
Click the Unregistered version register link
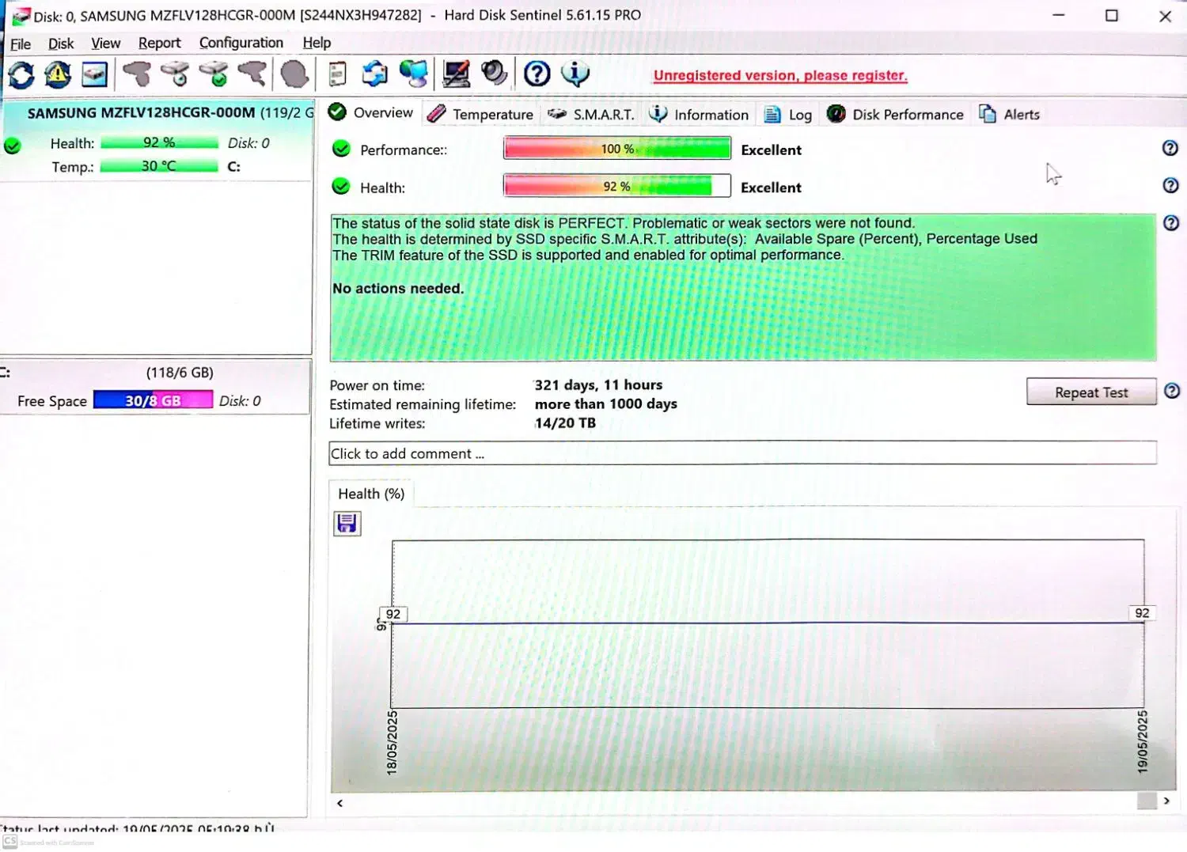[x=779, y=76]
